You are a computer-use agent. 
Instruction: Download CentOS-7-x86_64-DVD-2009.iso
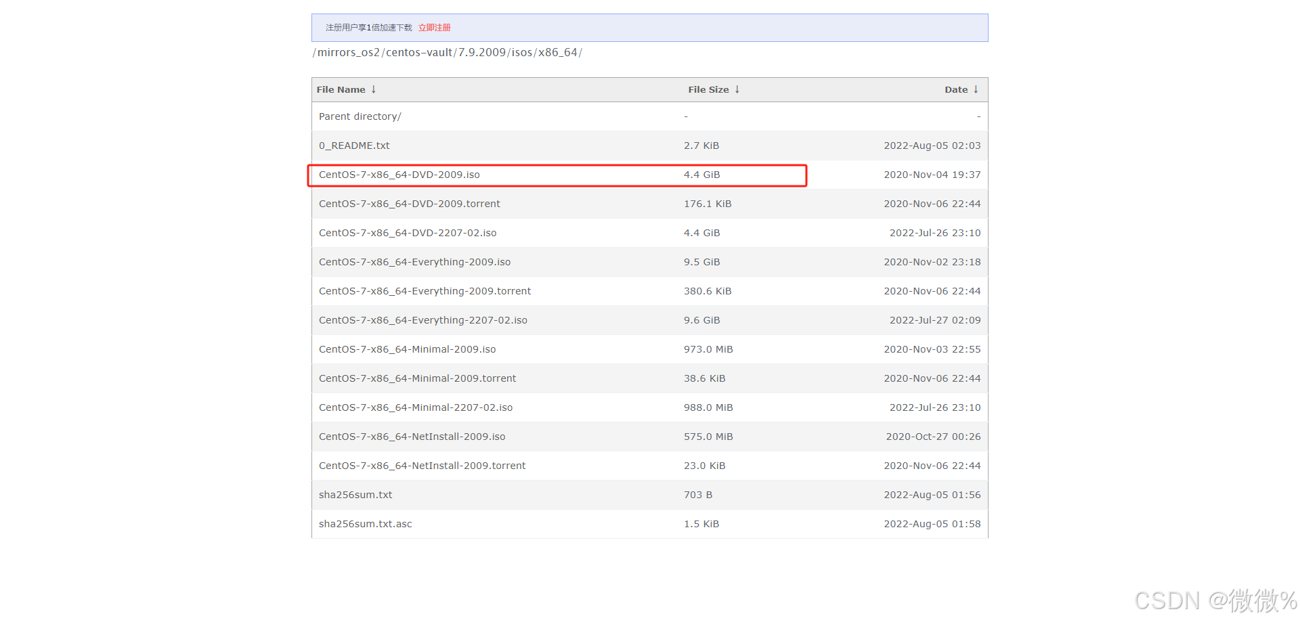point(399,175)
